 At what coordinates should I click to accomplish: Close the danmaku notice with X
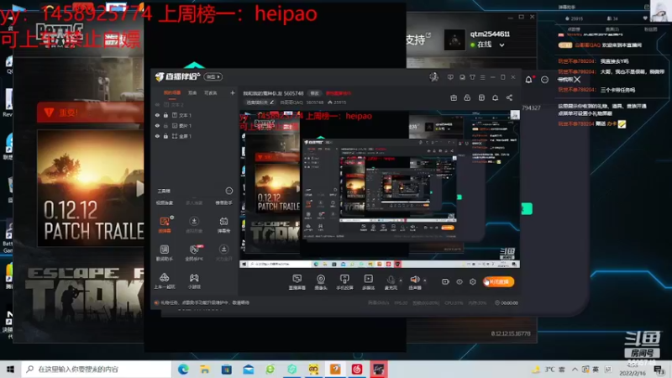pyautogui.click(x=577, y=80)
